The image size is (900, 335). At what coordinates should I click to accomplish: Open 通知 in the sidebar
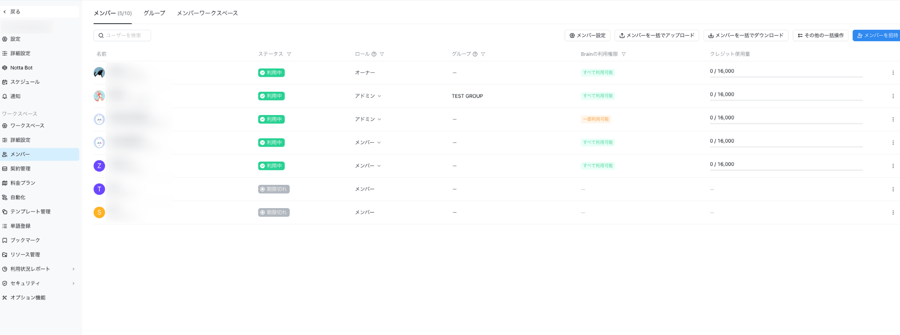click(40, 96)
